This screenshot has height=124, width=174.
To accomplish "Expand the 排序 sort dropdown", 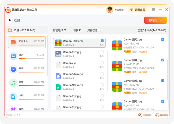I will pos(77,30).
